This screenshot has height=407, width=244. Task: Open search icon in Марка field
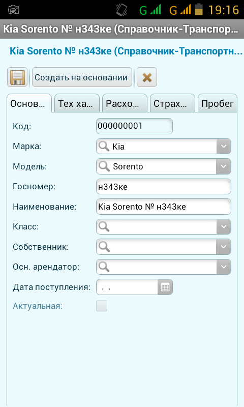(x=104, y=147)
